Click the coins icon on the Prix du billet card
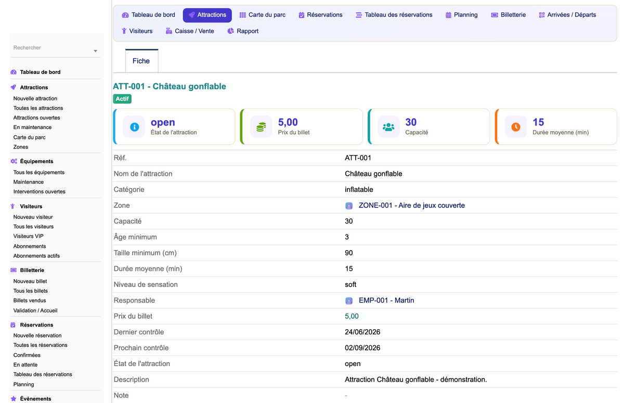The height and width of the screenshot is (403, 624). [261, 127]
